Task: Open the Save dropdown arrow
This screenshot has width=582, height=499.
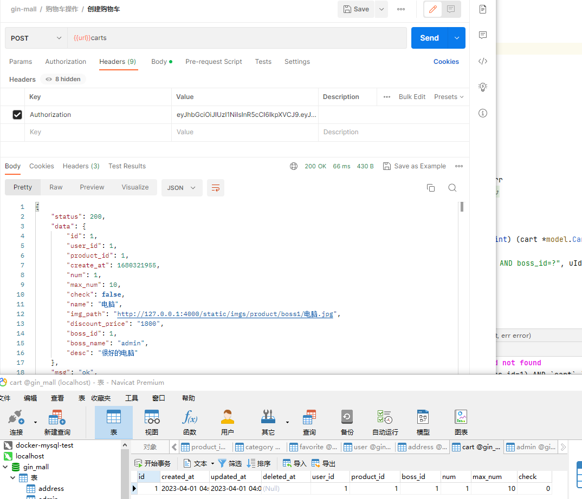Action: (x=381, y=9)
